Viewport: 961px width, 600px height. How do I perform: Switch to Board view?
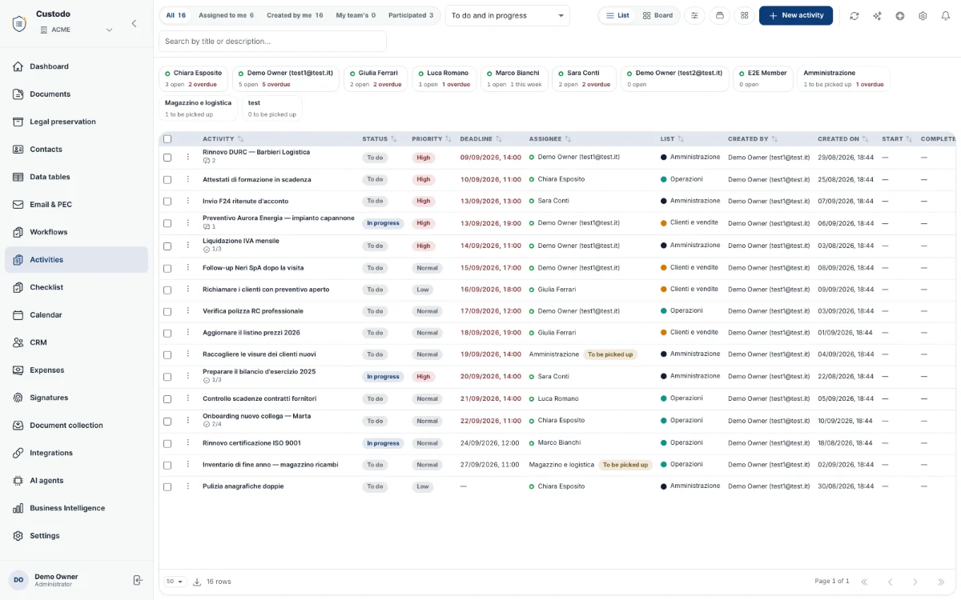pyautogui.click(x=657, y=15)
